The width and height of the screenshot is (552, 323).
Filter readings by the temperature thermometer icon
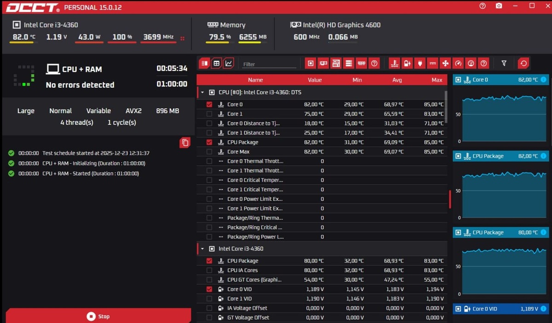[394, 63]
